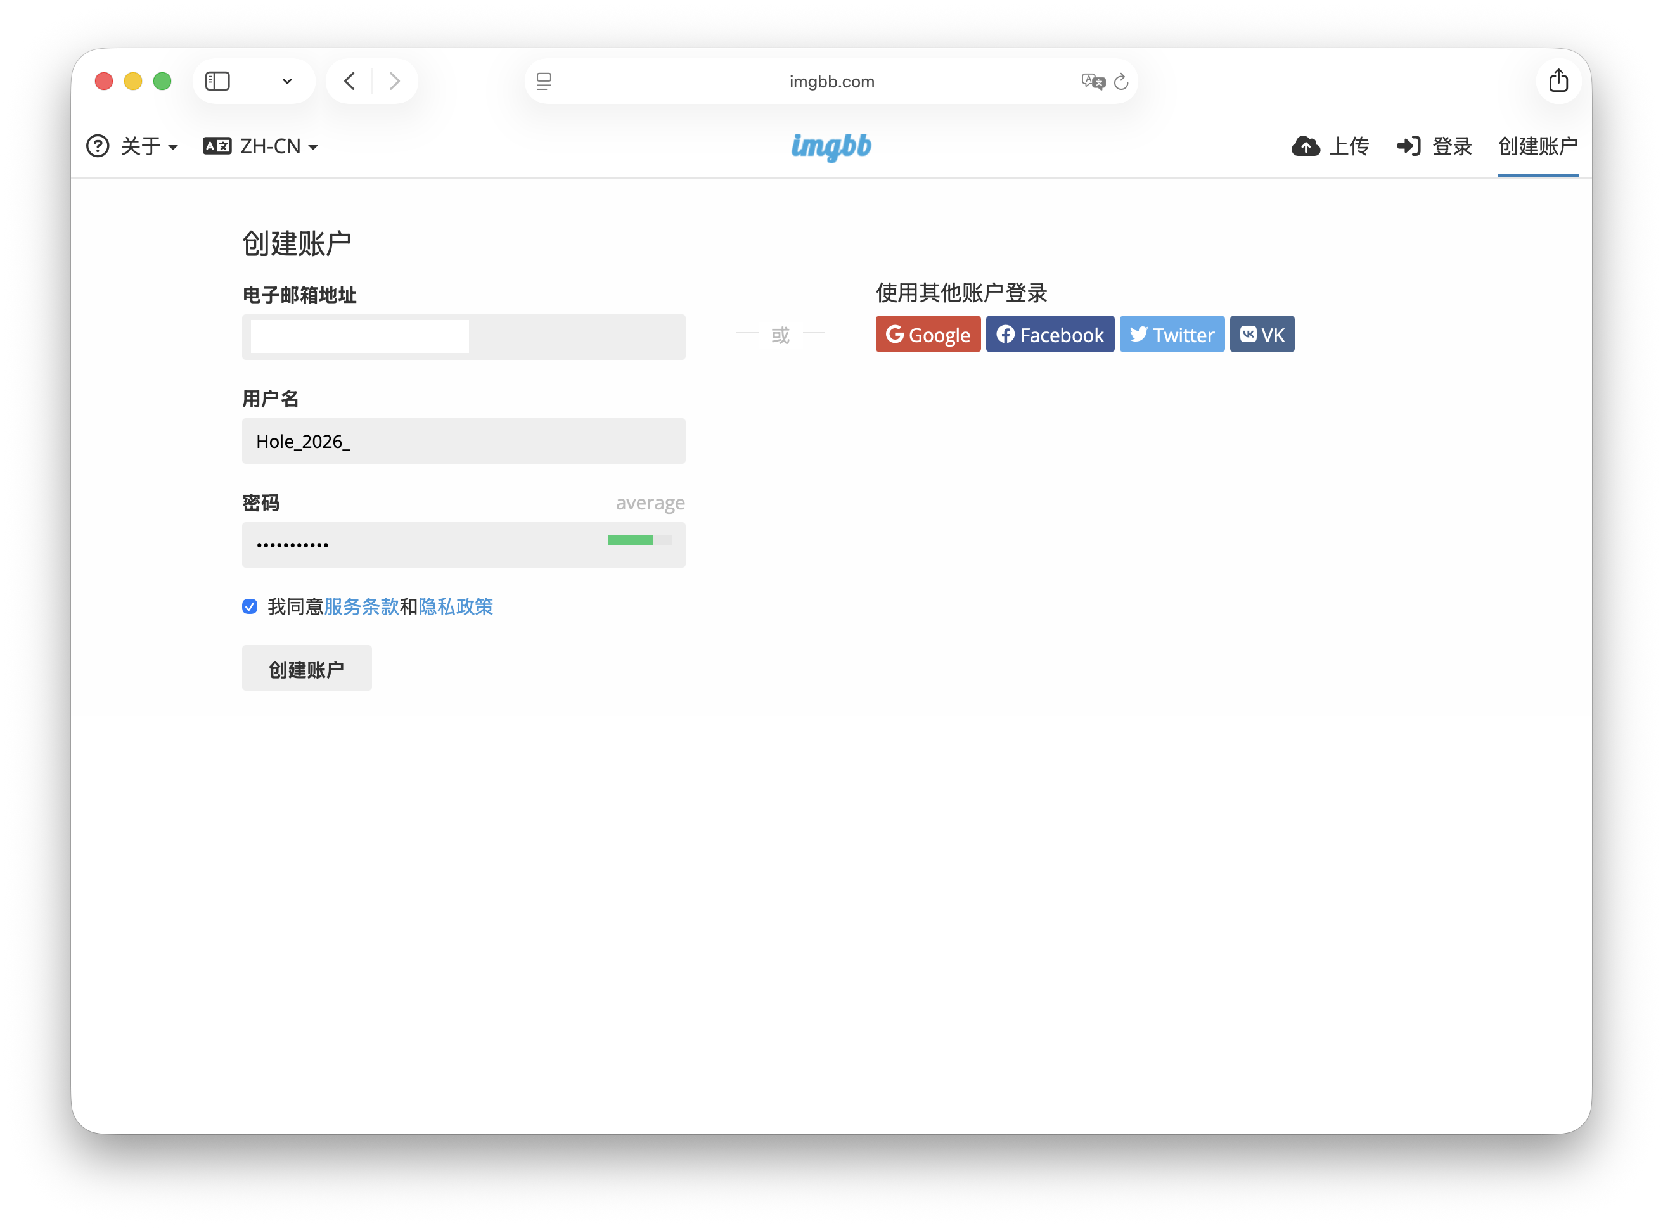Open the help menu via the question mark icon

[98, 146]
